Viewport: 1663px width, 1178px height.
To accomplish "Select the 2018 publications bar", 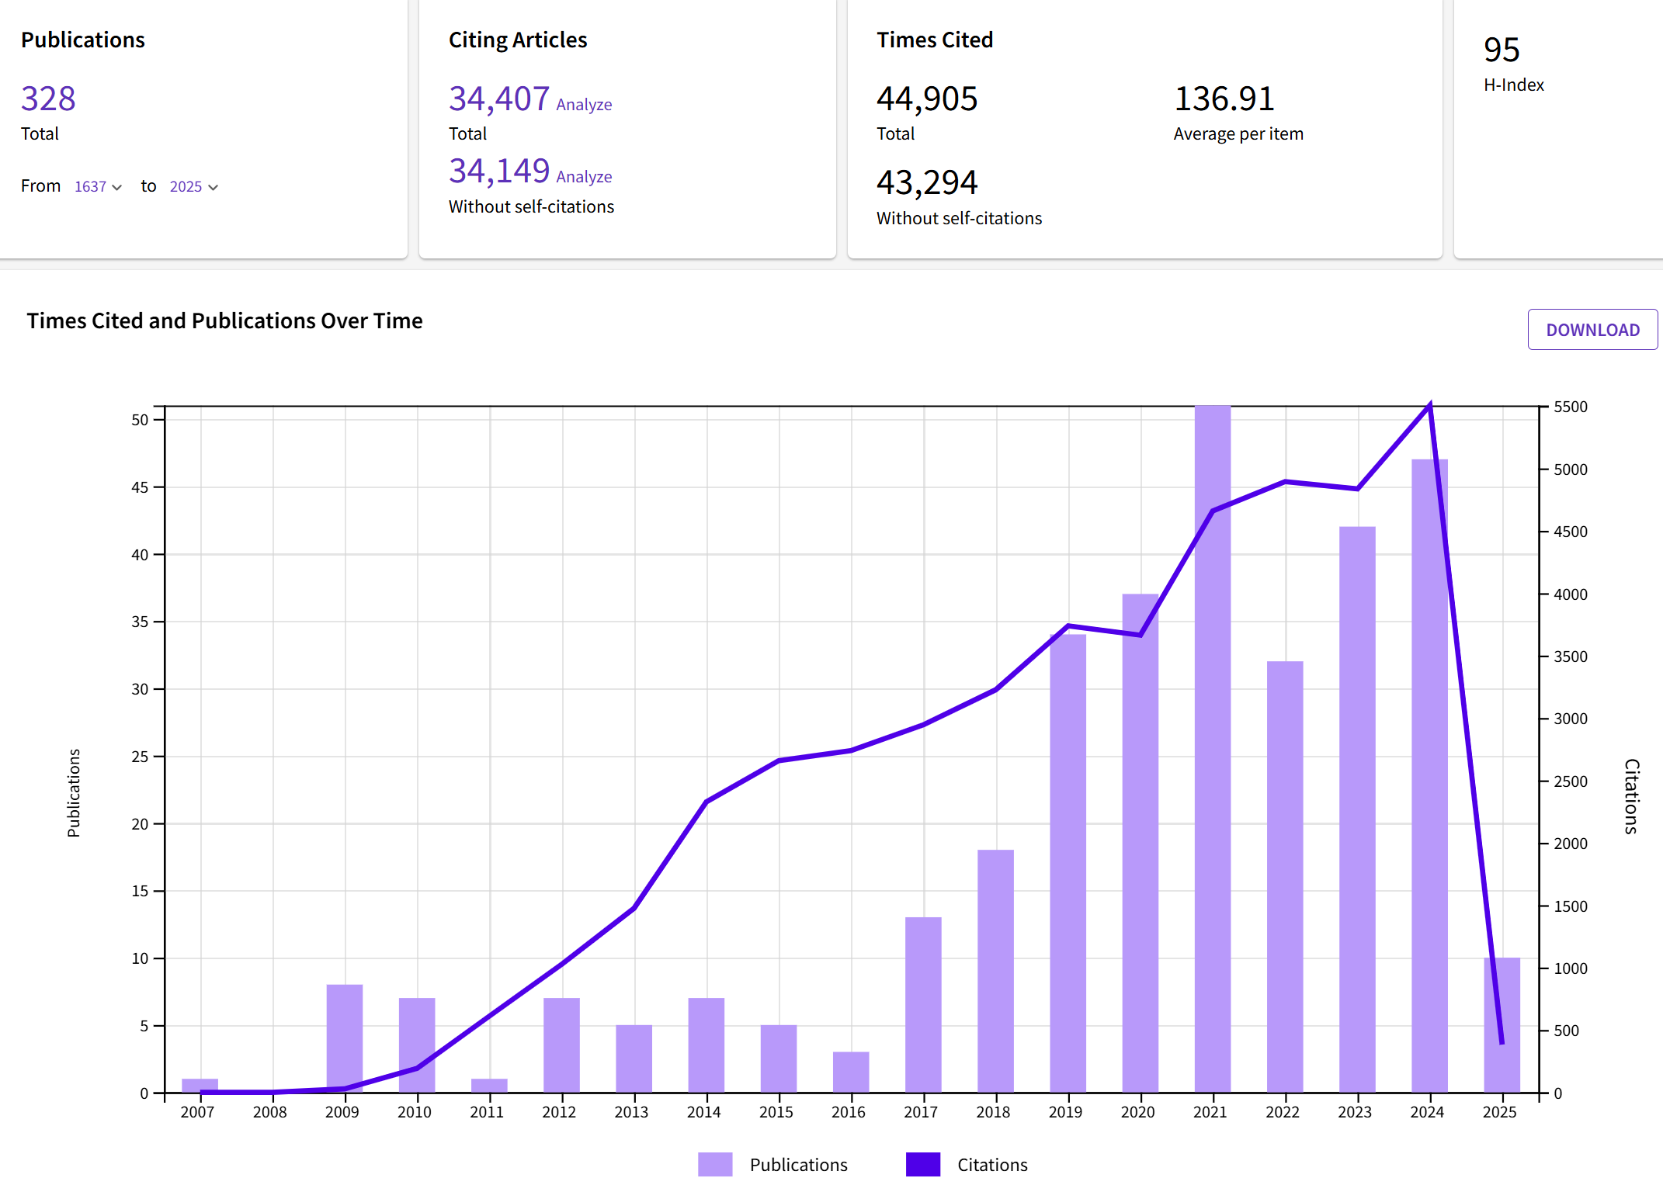I will pyautogui.click(x=995, y=971).
